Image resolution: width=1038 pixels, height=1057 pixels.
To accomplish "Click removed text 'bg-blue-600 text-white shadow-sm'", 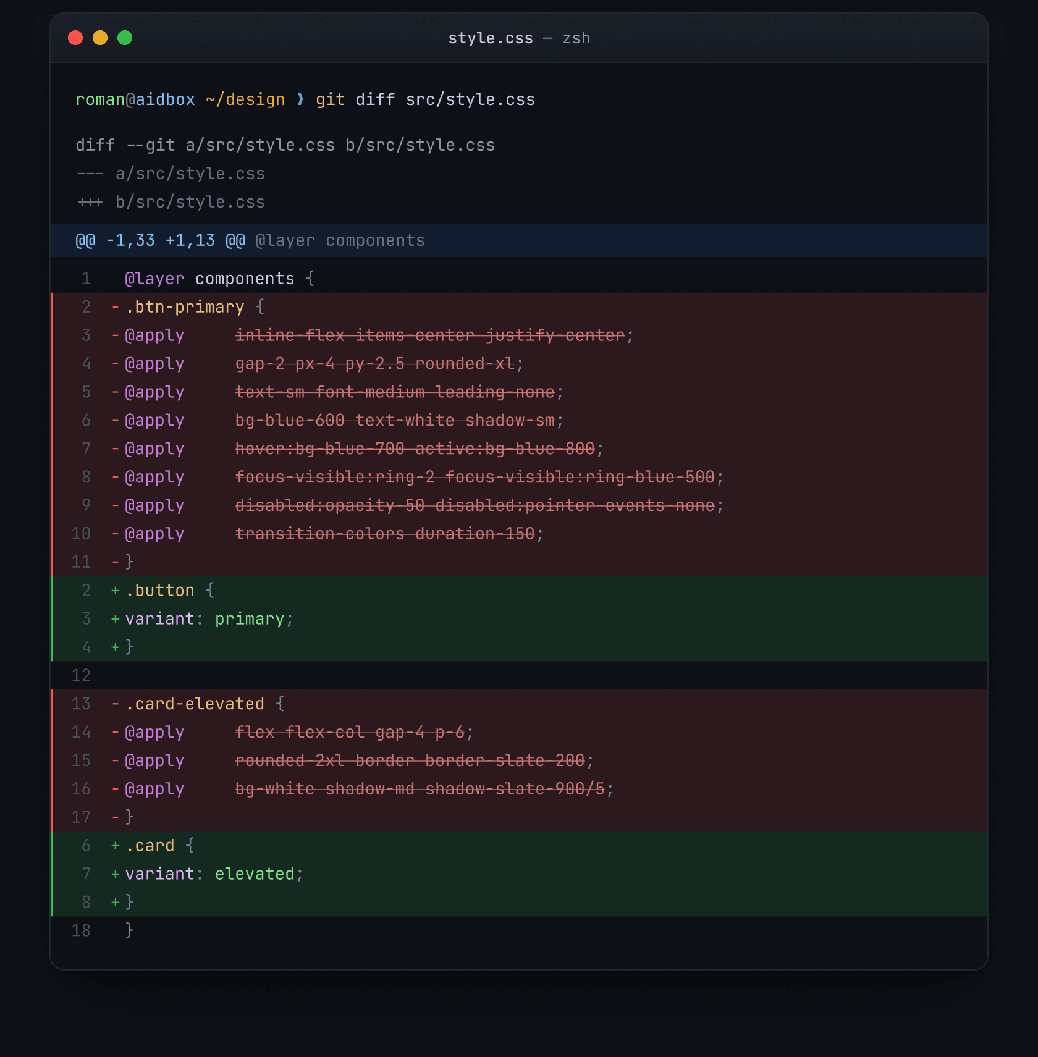I will click(395, 421).
